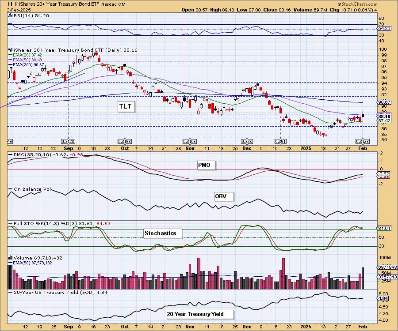
Task: Click the 0.3105 marker label near Nov
Action: [190, 142]
